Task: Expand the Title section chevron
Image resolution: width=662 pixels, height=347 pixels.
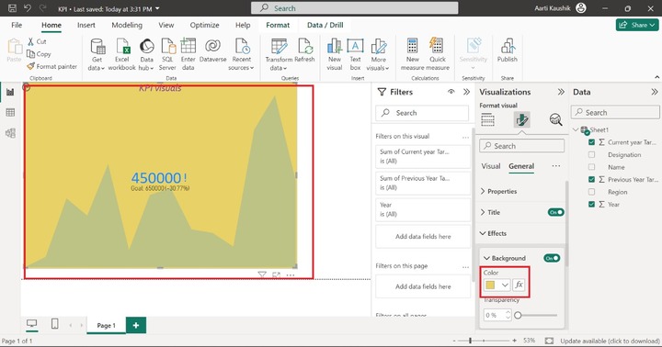Action: 483,212
